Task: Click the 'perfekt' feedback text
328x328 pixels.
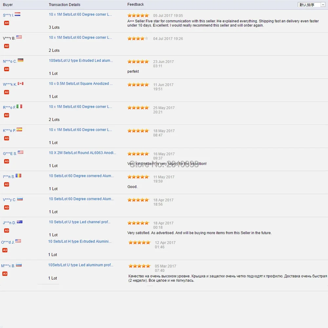Action: click(x=133, y=71)
